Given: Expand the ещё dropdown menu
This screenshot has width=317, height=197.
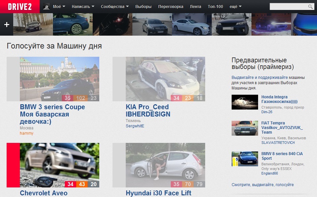Looking at the screenshot, I should point(236,7).
